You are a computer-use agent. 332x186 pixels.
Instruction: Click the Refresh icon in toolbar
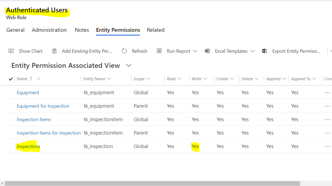tap(124, 51)
